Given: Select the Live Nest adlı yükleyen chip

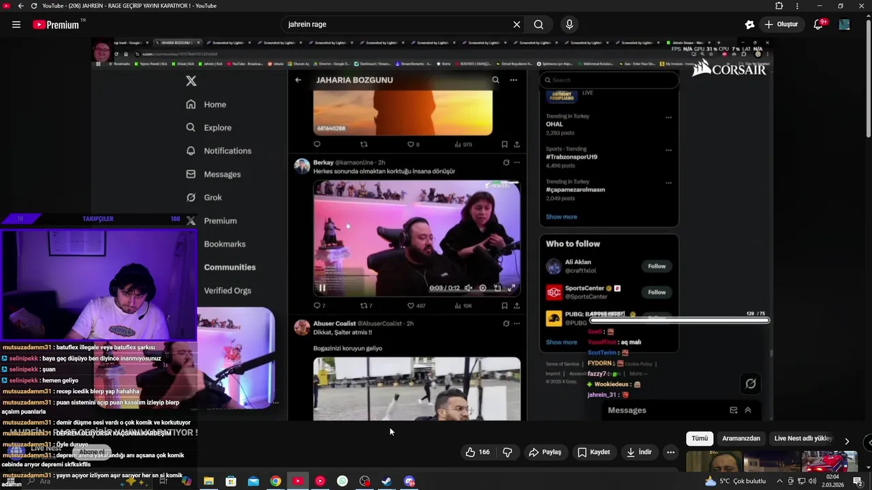Looking at the screenshot, I should (x=803, y=439).
